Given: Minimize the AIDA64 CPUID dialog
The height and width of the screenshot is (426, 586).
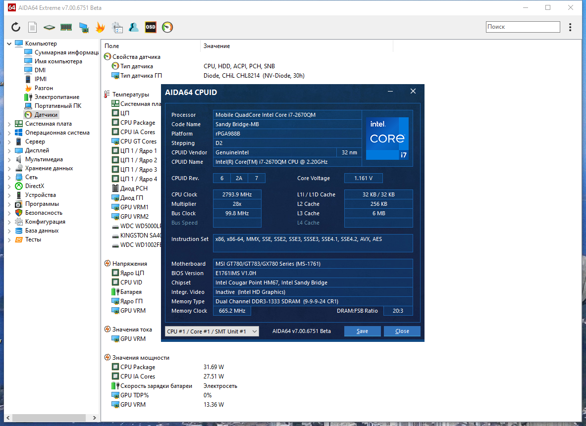Looking at the screenshot, I should pyautogui.click(x=390, y=92).
